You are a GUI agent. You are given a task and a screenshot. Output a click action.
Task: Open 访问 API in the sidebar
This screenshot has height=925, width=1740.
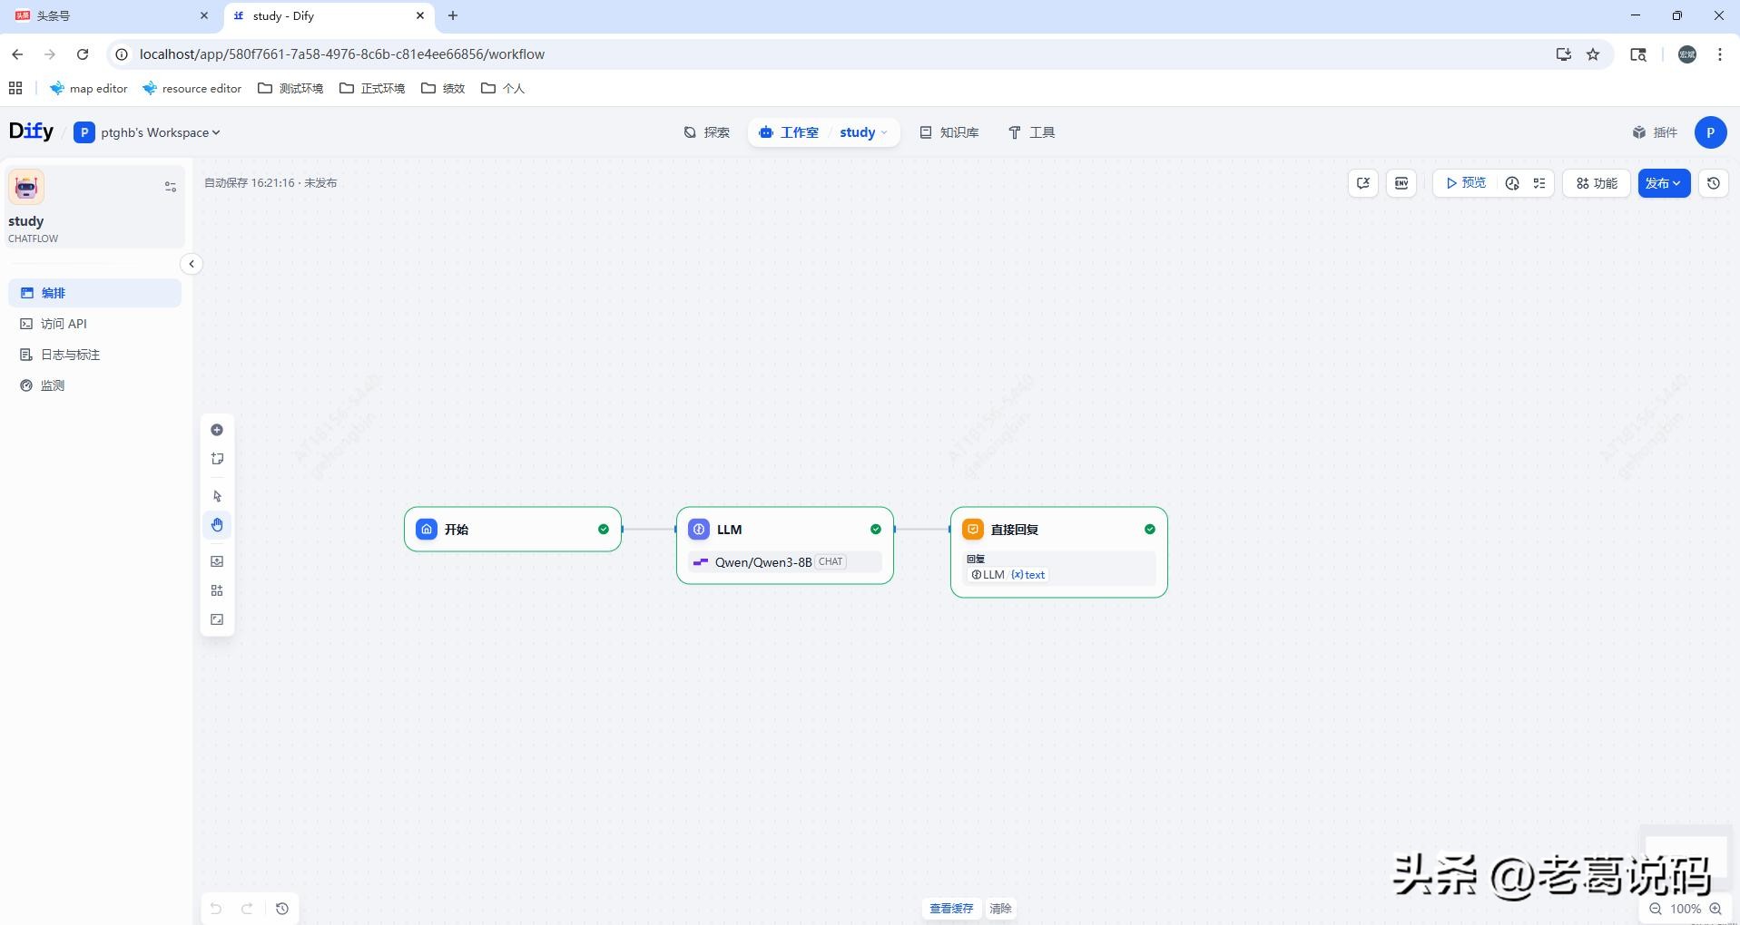pyautogui.click(x=95, y=324)
